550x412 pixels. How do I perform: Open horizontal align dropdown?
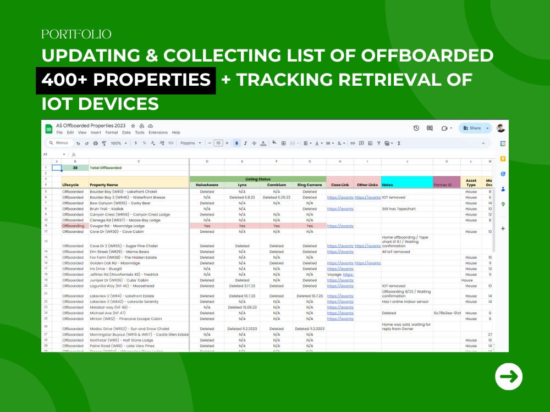(x=307, y=143)
